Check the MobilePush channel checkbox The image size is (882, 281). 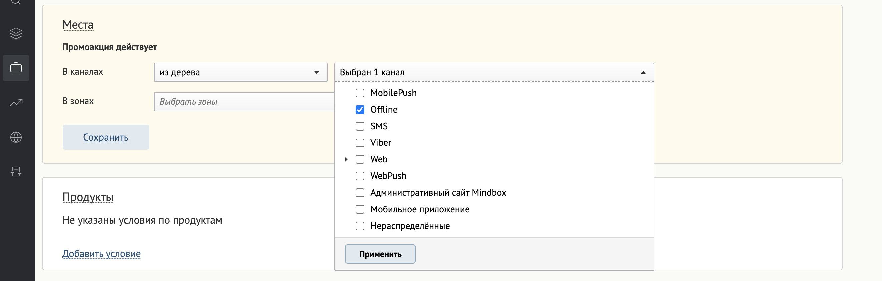click(x=360, y=93)
